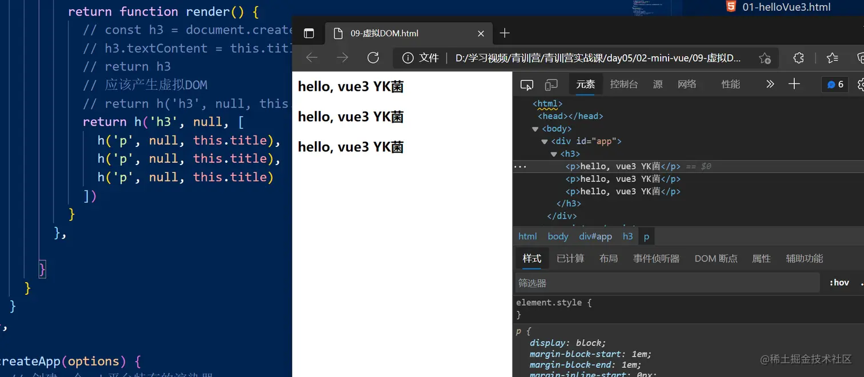The height and width of the screenshot is (377, 864).
Task: Switch to the 元素 DevTools tab
Action: 586,85
